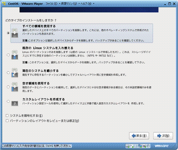
Task: Maximize the VMware Player window
Action: [170, 4]
